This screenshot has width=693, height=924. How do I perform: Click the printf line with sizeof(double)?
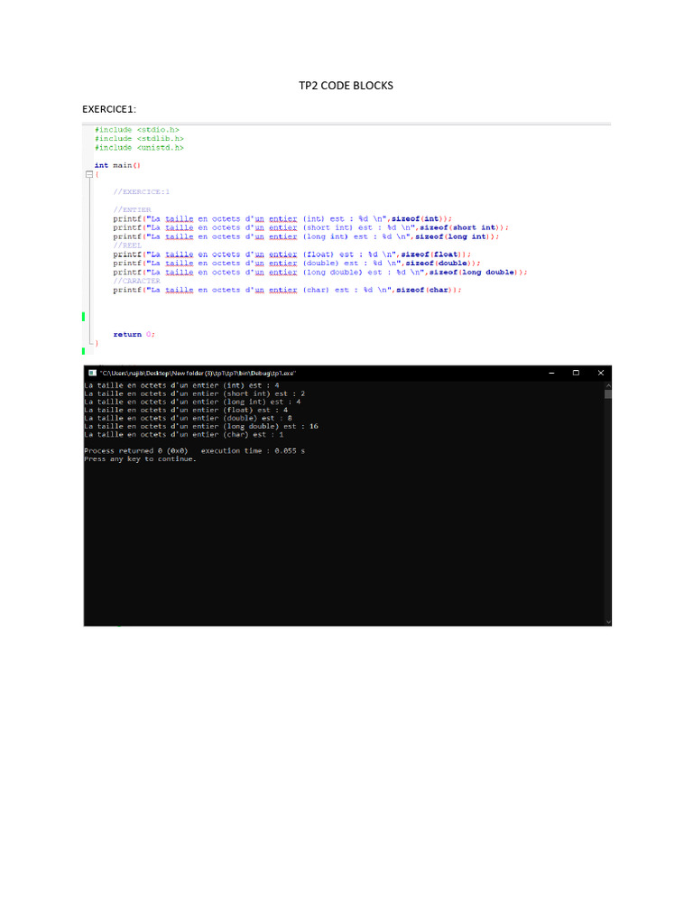297,263
